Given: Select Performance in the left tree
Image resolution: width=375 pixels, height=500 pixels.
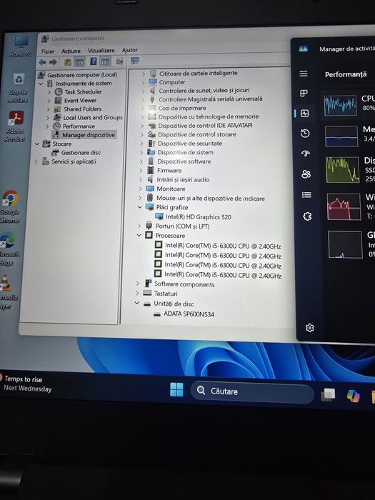Looking at the screenshot, I should [79, 126].
